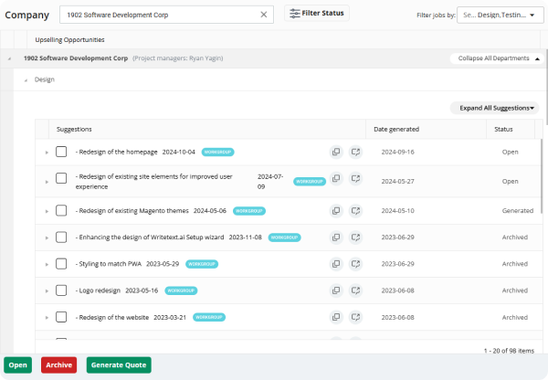Expand the Redesign of the homepage row
Screen dimensions: 548x380
coord(47,153)
